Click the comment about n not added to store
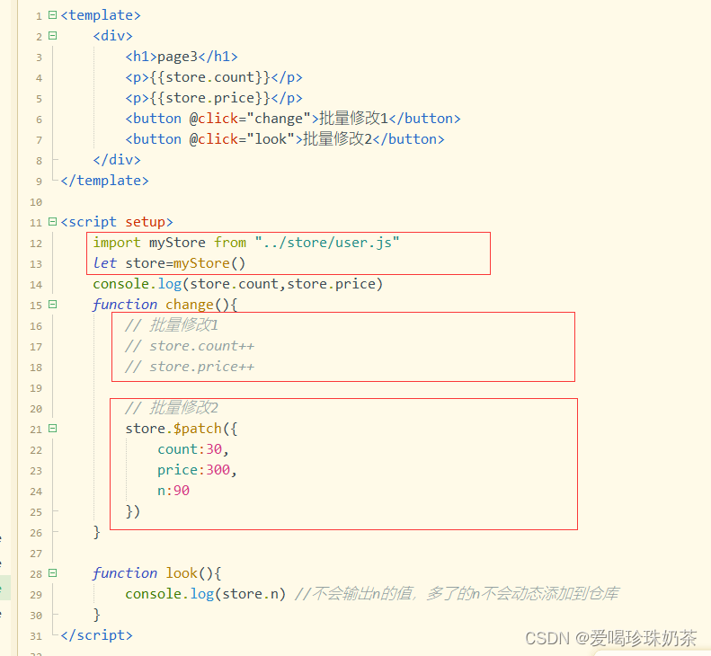This screenshot has width=711, height=656. click(x=457, y=594)
